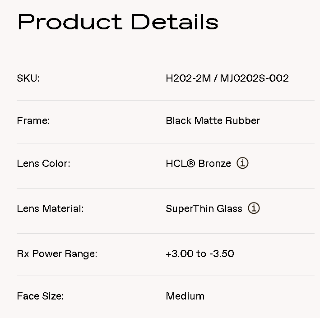The width and height of the screenshot is (320, 318).
Task: Click the SuperThin Glass text
Action: [204, 208]
